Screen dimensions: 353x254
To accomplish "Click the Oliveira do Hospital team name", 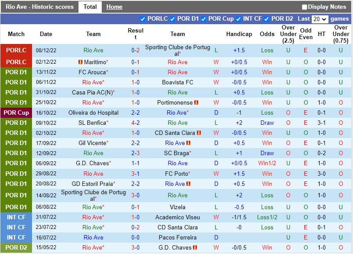I will coord(93,113).
